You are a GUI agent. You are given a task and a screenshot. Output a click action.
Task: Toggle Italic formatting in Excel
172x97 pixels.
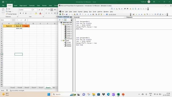click(23, 13)
